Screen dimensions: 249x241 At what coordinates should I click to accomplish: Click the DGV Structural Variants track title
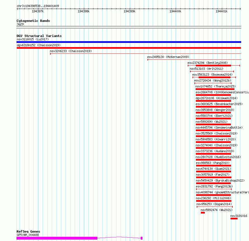[x=39, y=36]
